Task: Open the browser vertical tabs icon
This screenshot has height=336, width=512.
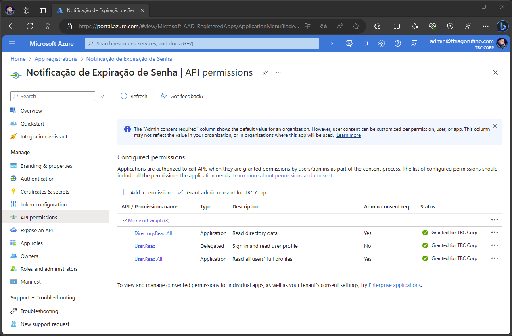Action: (43, 10)
